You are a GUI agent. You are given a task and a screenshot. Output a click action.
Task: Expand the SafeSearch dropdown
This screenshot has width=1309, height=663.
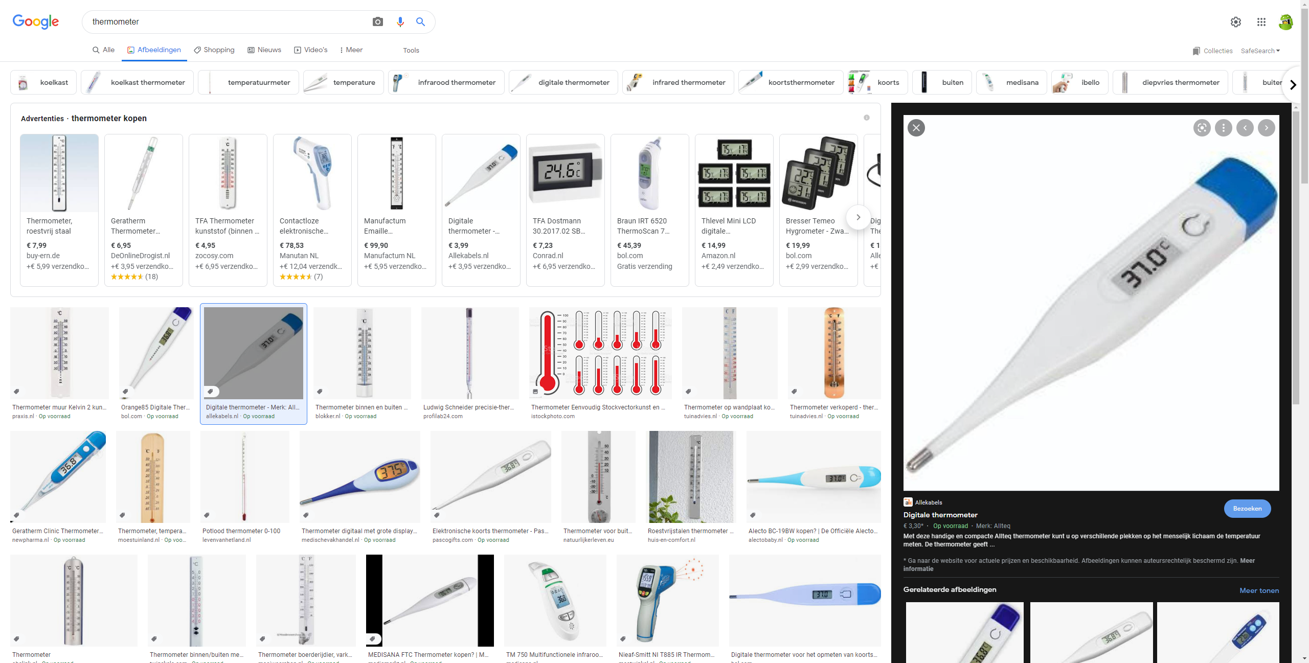1260,51
